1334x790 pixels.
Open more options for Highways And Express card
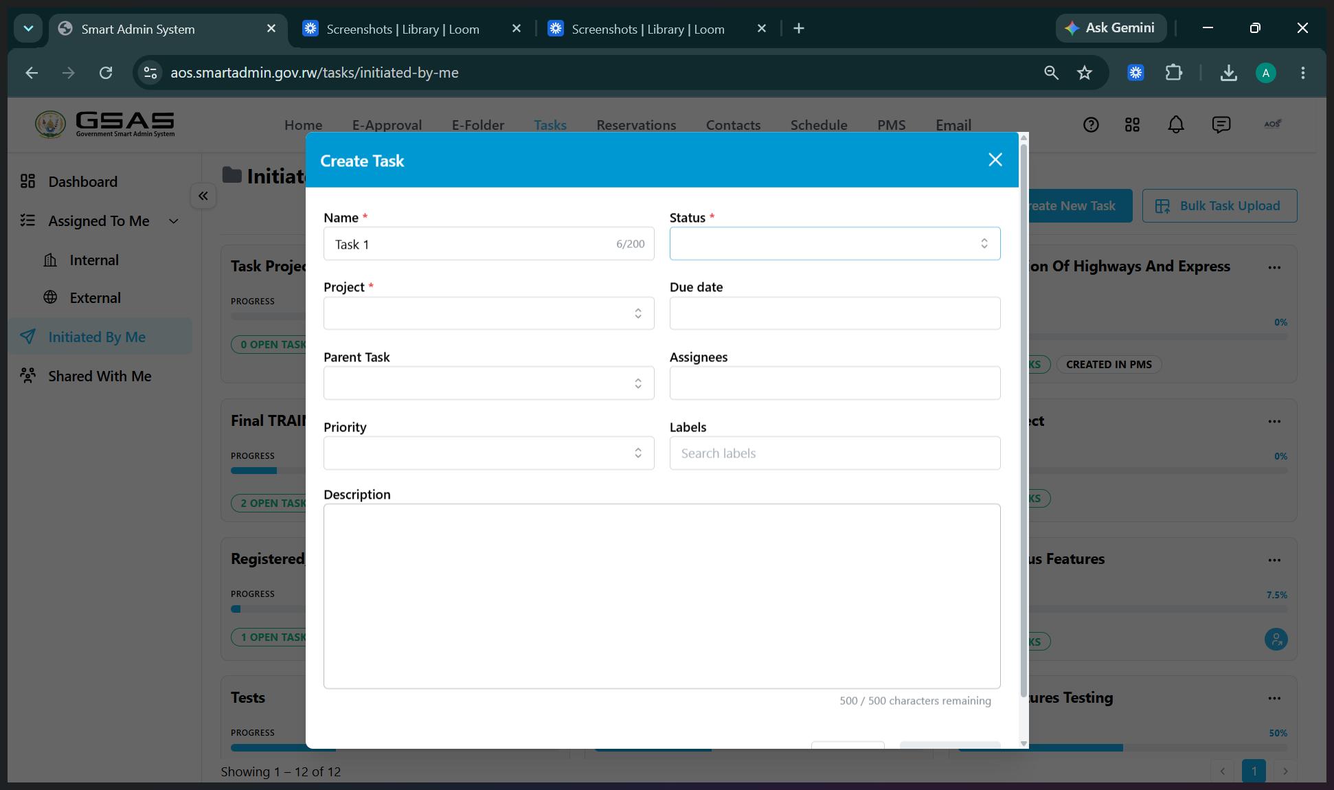1274,267
